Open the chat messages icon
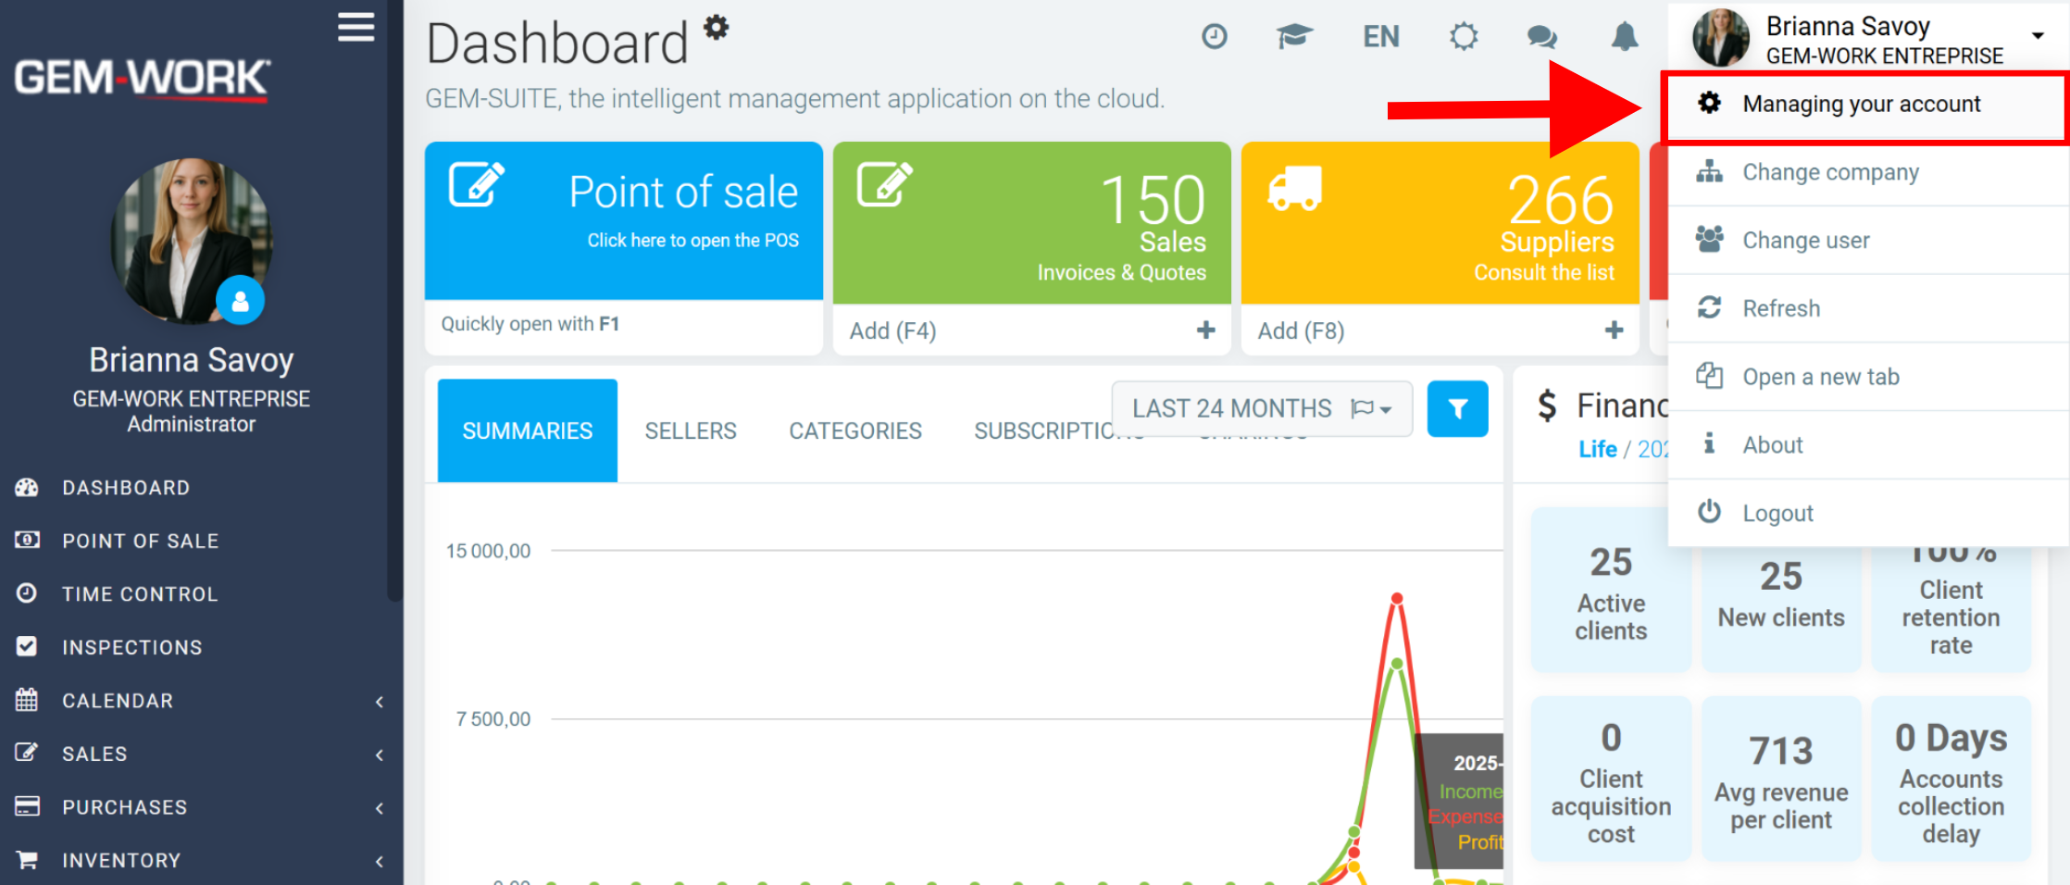This screenshot has height=885, width=2070. pos(1541,37)
